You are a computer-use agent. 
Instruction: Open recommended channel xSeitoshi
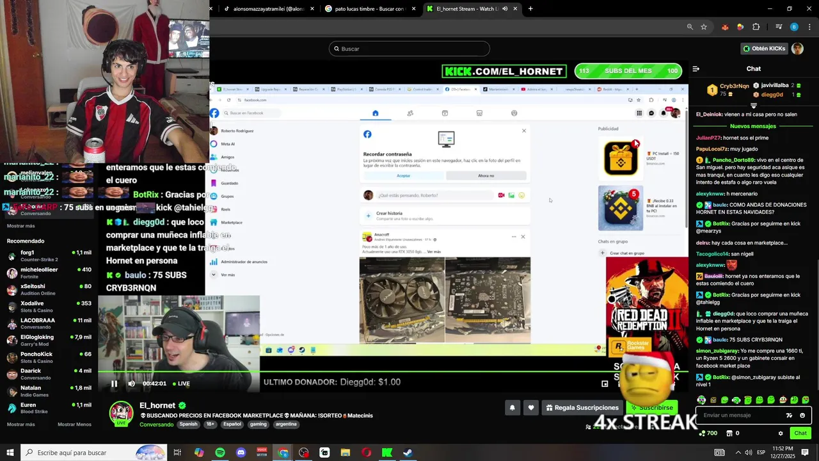click(49, 289)
